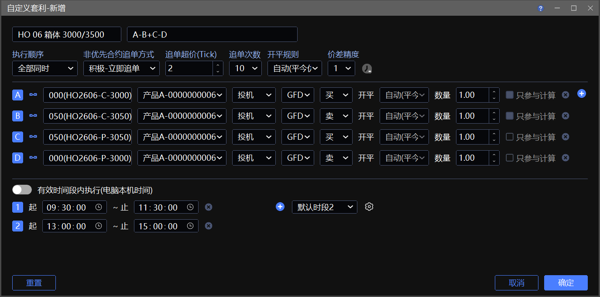This screenshot has width=600, height=297.
Task: Open the 执行顺序 dropdown showing 全部同时
Action: tap(45, 69)
